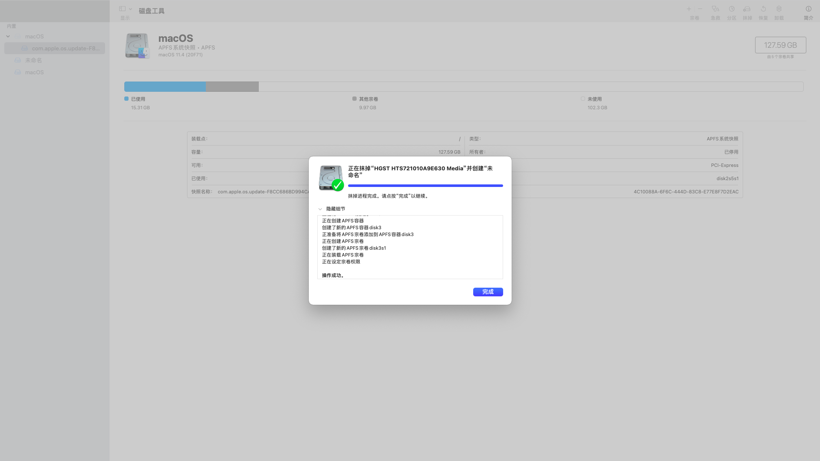Click the disk icon with green checkmark
This screenshot has height=461, width=820.
point(331,178)
